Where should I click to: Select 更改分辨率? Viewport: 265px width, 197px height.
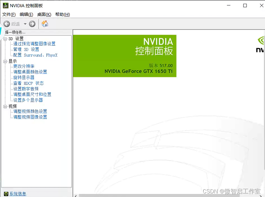pyautogui.click(x=24, y=66)
